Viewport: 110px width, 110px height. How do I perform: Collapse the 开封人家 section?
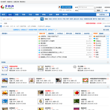point(108,75)
